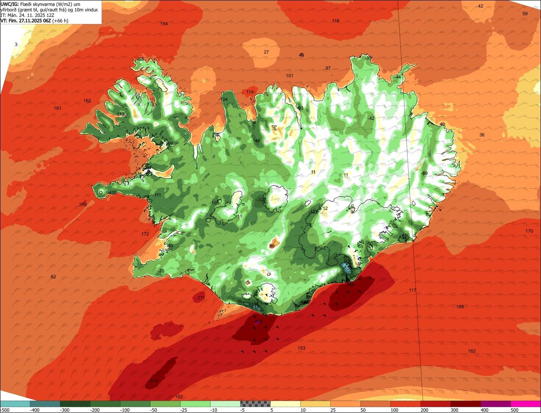Click the map value '170' on the east side

[529, 231]
